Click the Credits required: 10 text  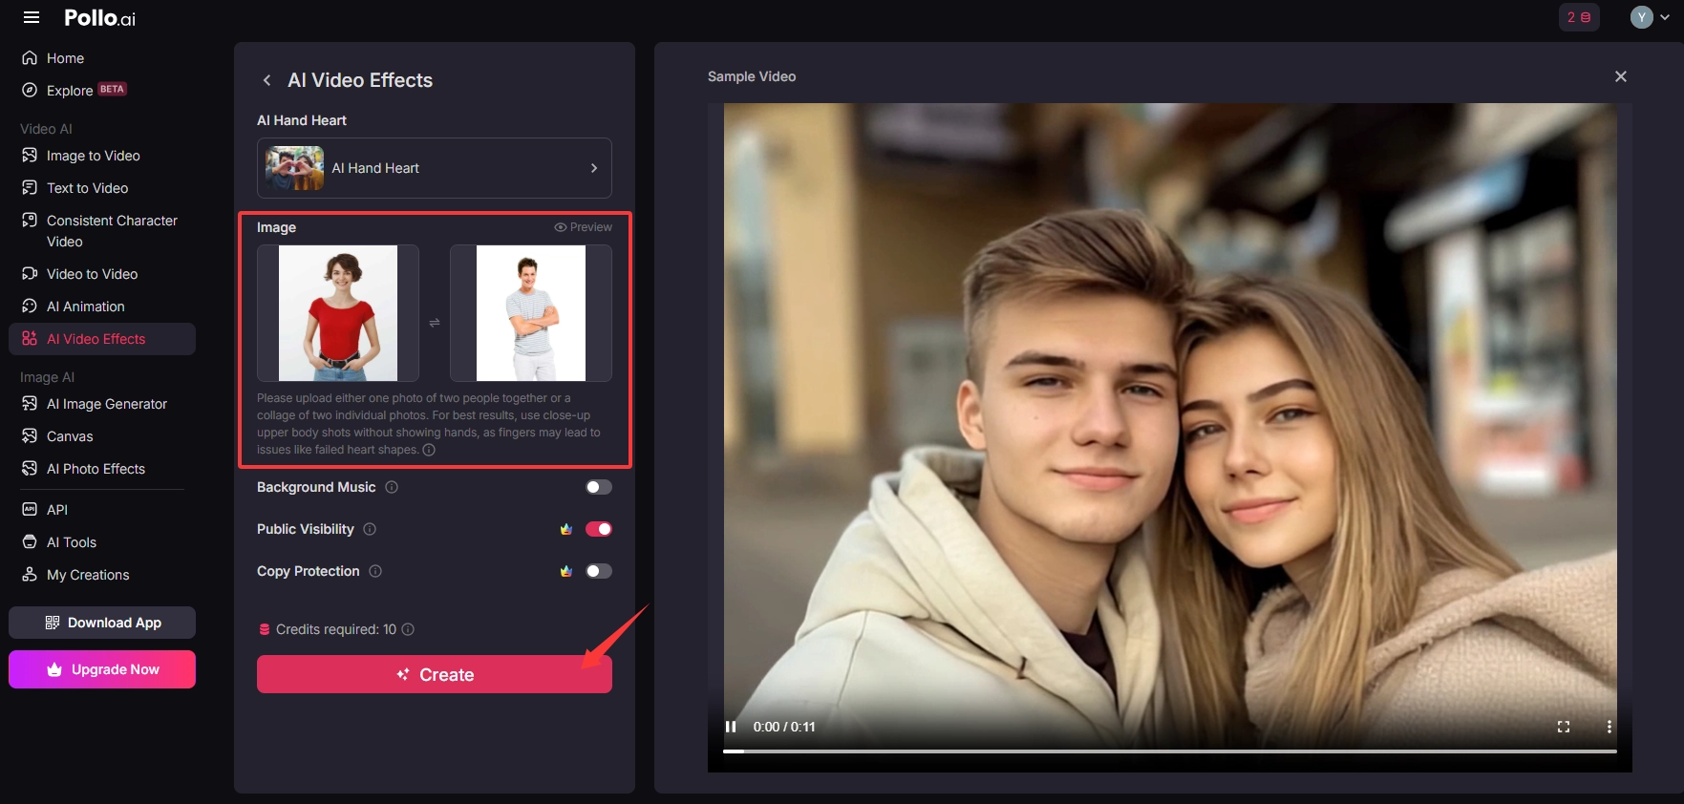pos(336,629)
